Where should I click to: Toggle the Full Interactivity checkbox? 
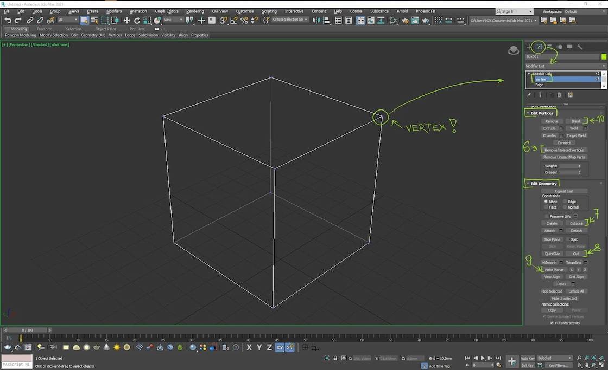552,323
